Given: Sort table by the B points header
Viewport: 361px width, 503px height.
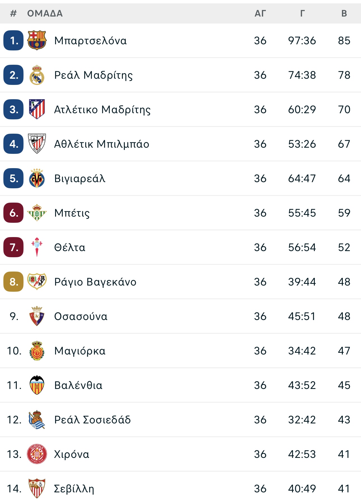Looking at the screenshot, I should 344,13.
